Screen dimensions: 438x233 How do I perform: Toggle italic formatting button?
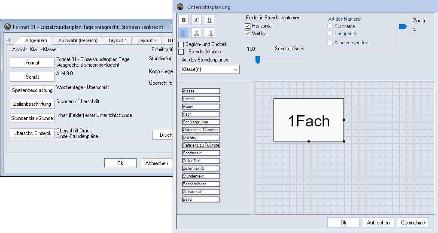[x=196, y=20]
